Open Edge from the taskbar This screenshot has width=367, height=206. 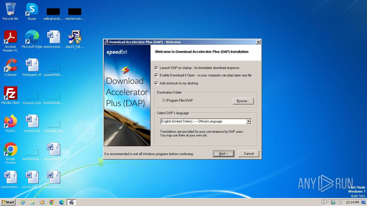62,202
